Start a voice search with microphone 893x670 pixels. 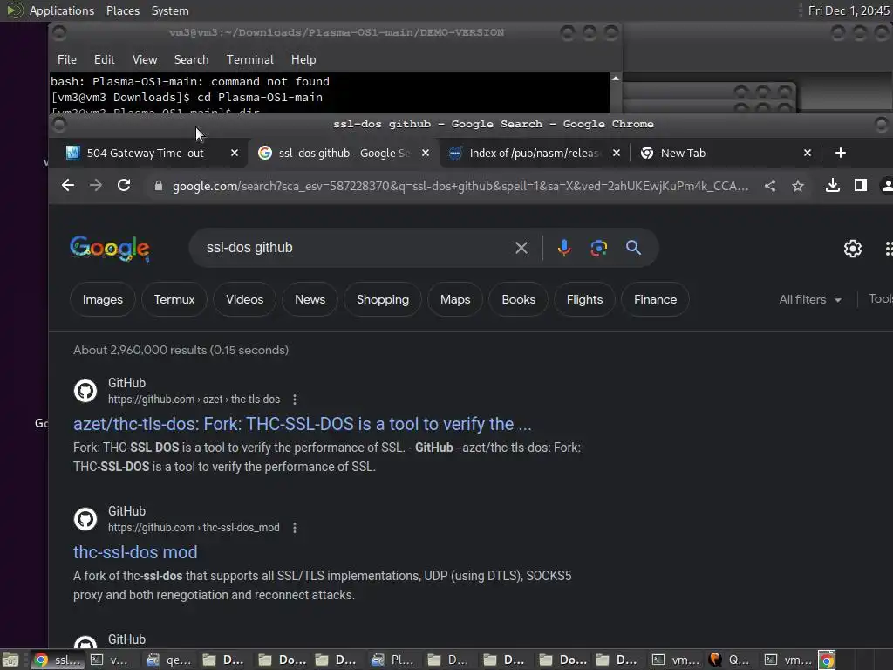(x=564, y=248)
